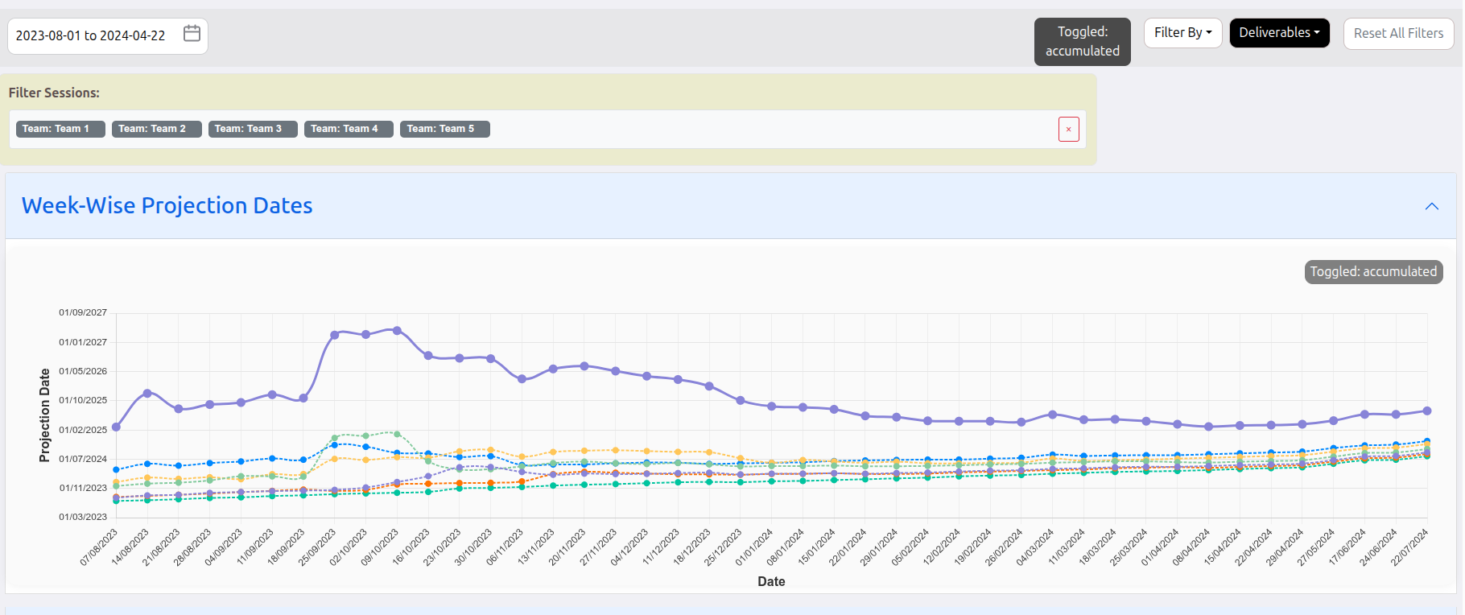Select the Team 2 filter tag
The image size is (1465, 615).
click(156, 129)
